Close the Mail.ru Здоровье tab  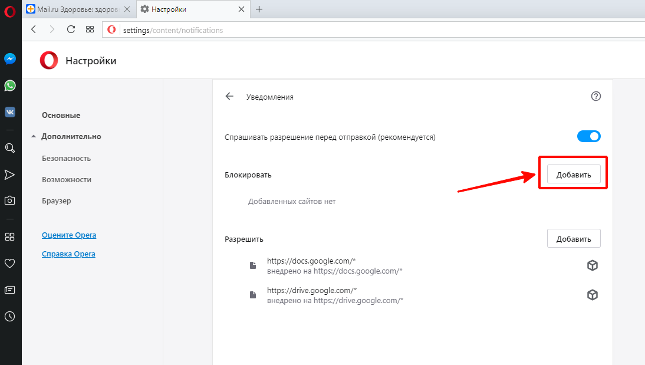pyautogui.click(x=127, y=9)
